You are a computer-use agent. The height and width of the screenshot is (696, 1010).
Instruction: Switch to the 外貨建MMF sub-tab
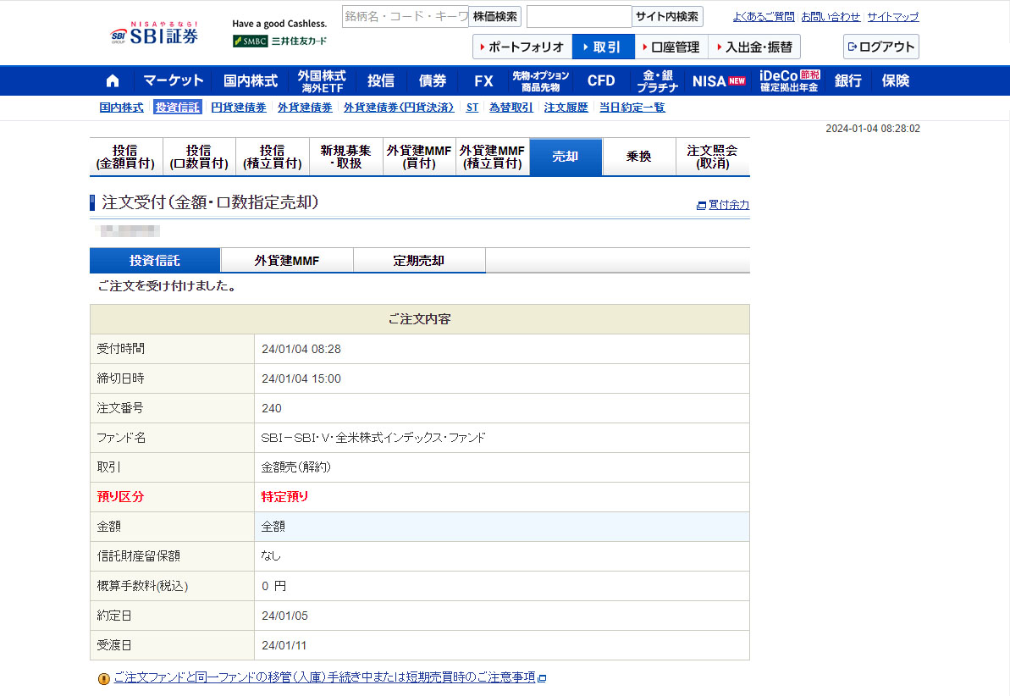coord(287,261)
